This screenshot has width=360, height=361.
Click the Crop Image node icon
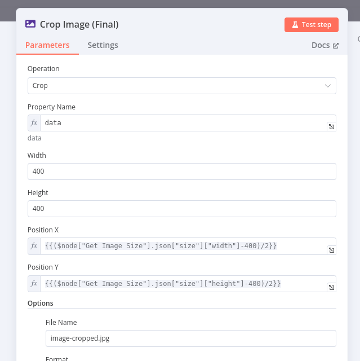pyautogui.click(x=30, y=24)
